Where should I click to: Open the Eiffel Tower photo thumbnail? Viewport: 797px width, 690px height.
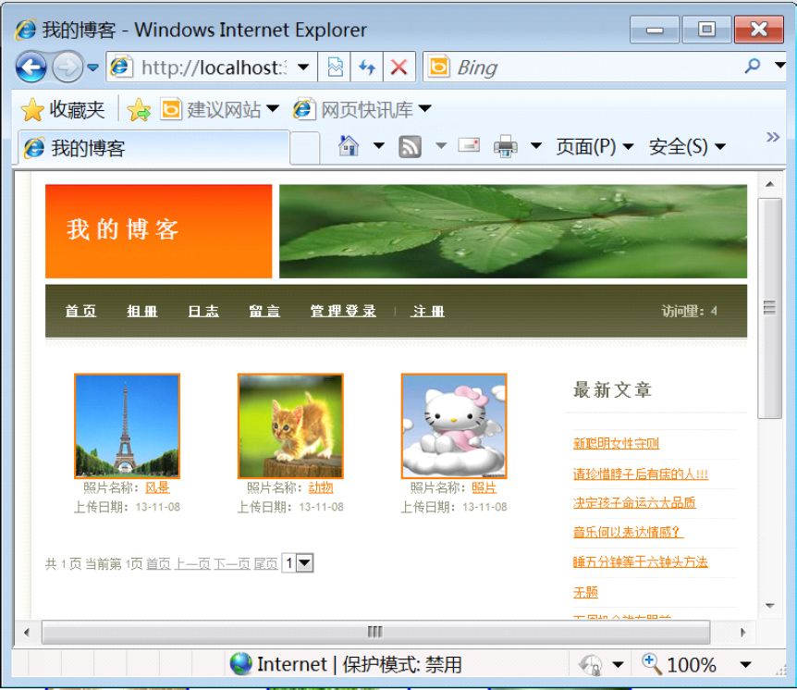pyautogui.click(x=127, y=426)
